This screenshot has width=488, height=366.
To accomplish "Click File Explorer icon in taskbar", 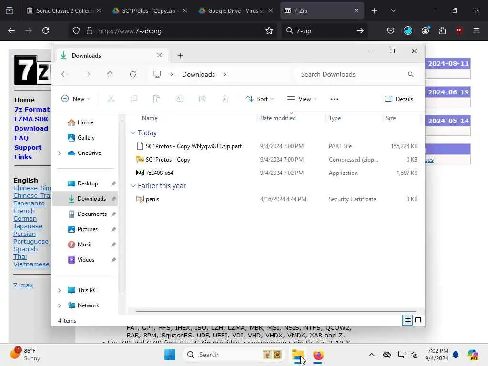I will tap(297, 355).
